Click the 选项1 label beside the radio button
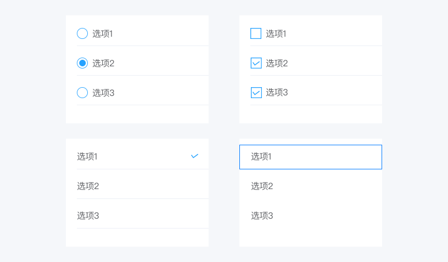This screenshot has width=448, height=262. click(103, 33)
